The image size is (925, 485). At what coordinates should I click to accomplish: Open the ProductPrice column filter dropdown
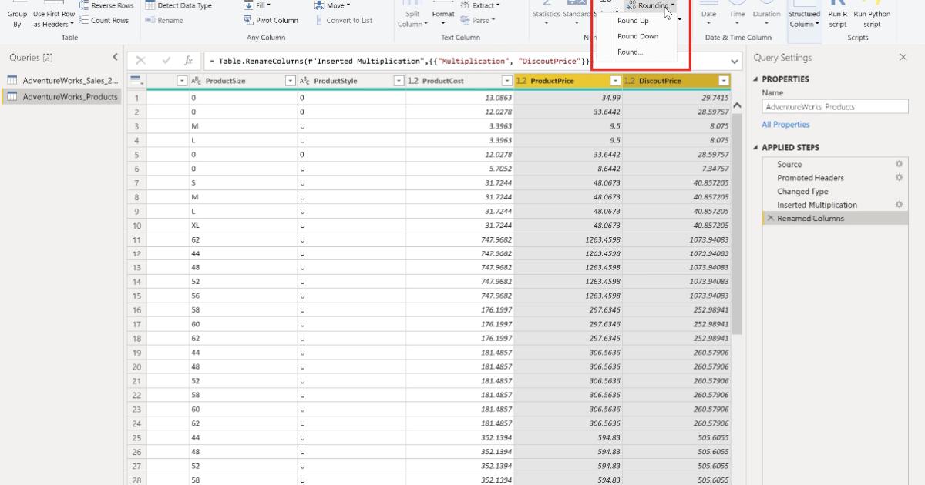[x=614, y=79]
